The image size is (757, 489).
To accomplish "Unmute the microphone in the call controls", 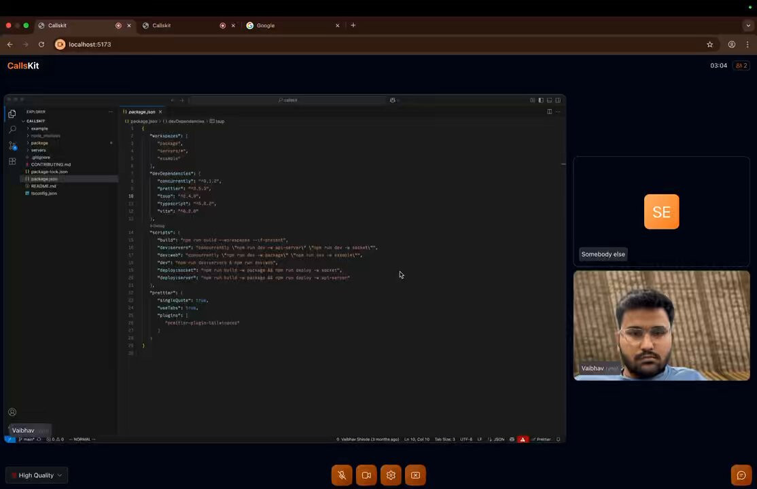I will click(x=342, y=475).
